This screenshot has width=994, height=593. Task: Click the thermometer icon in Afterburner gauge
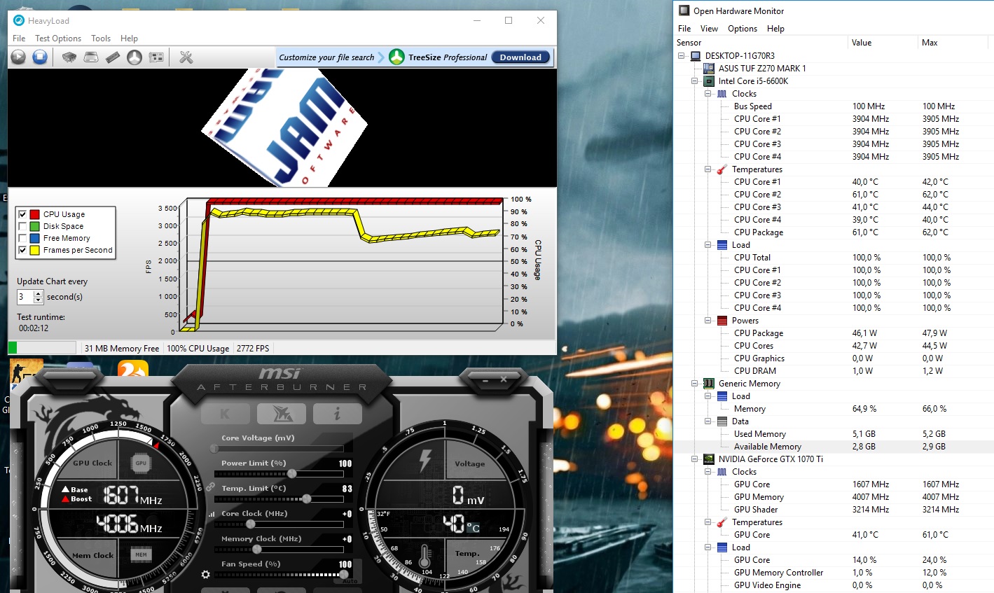coord(424,556)
